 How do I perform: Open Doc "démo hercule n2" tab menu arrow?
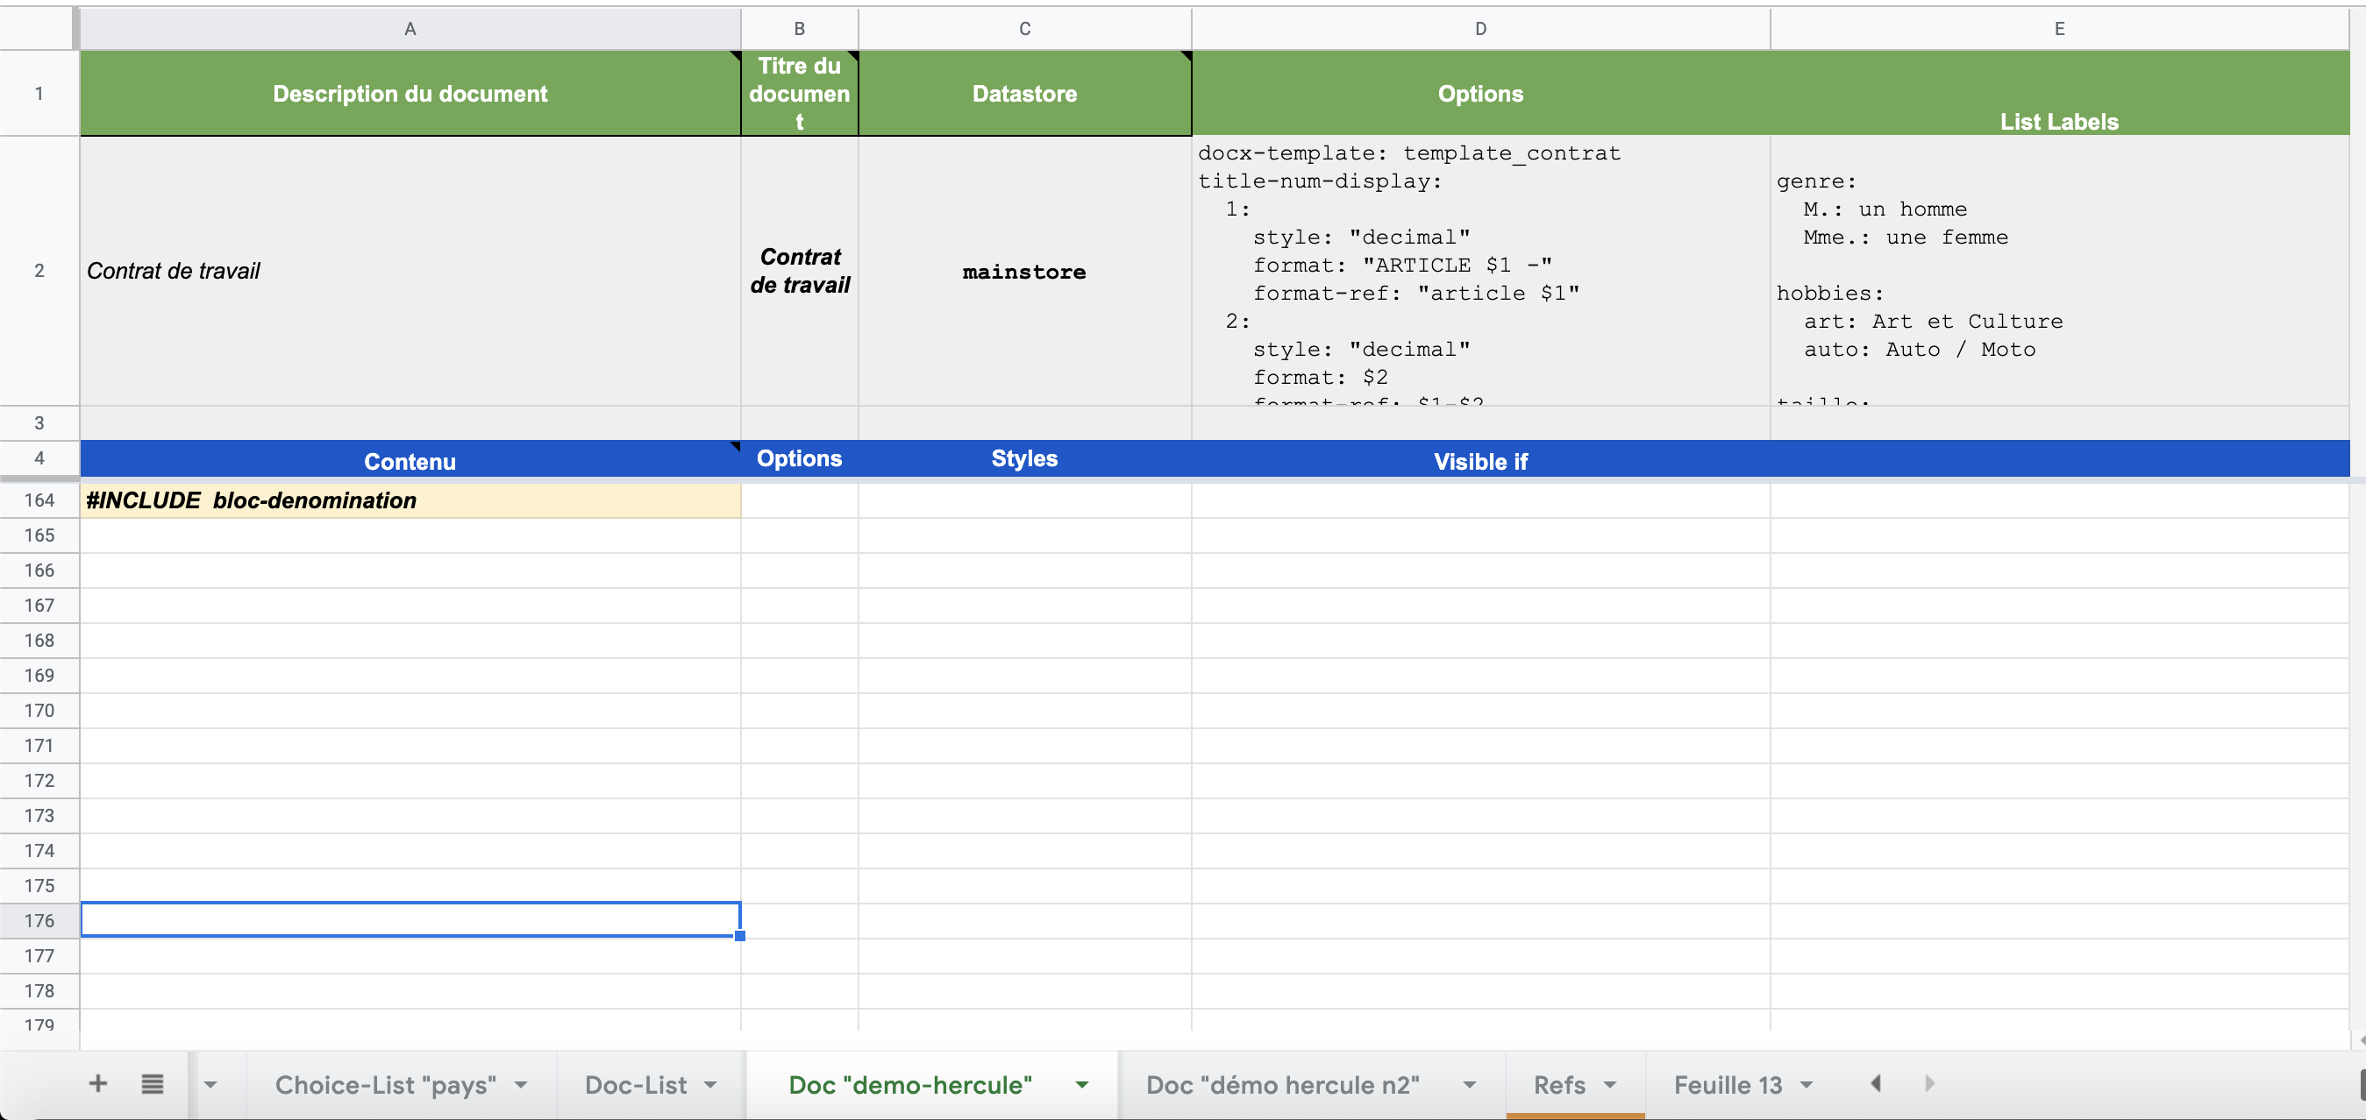(x=1470, y=1085)
